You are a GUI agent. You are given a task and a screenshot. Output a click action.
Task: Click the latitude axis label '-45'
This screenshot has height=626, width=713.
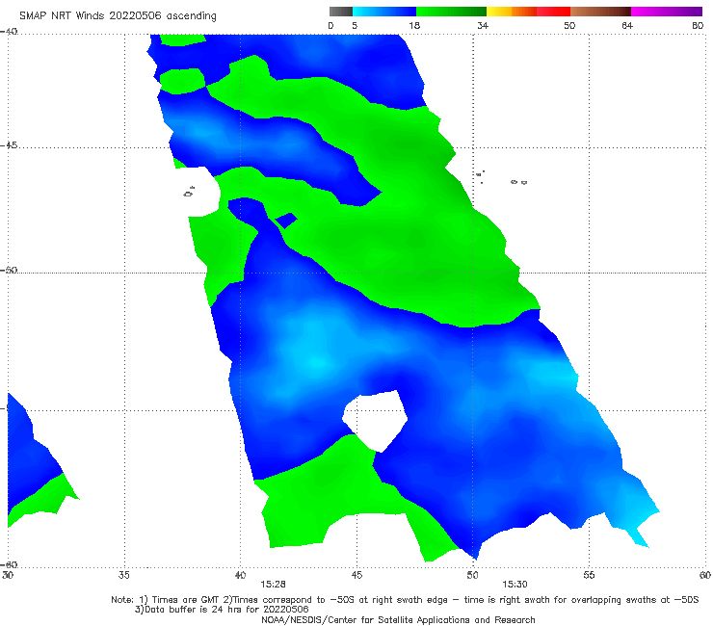click(9, 145)
